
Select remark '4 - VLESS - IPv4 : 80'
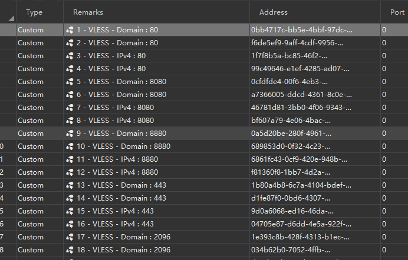pos(111,69)
